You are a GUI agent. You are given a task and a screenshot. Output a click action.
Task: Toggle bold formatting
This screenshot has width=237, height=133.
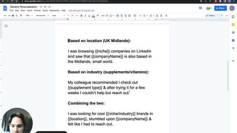(81, 16)
